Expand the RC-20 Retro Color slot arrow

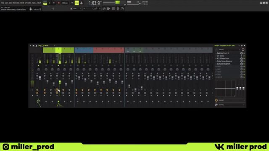coord(216,59)
